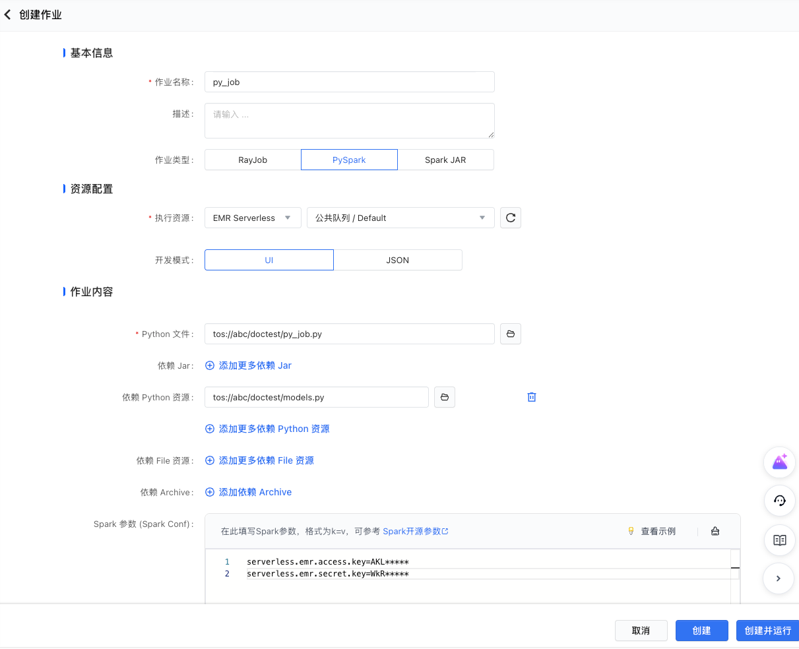Go back using the arrow beside 创建作业
Screen dimensions: 799x649
click(8, 15)
